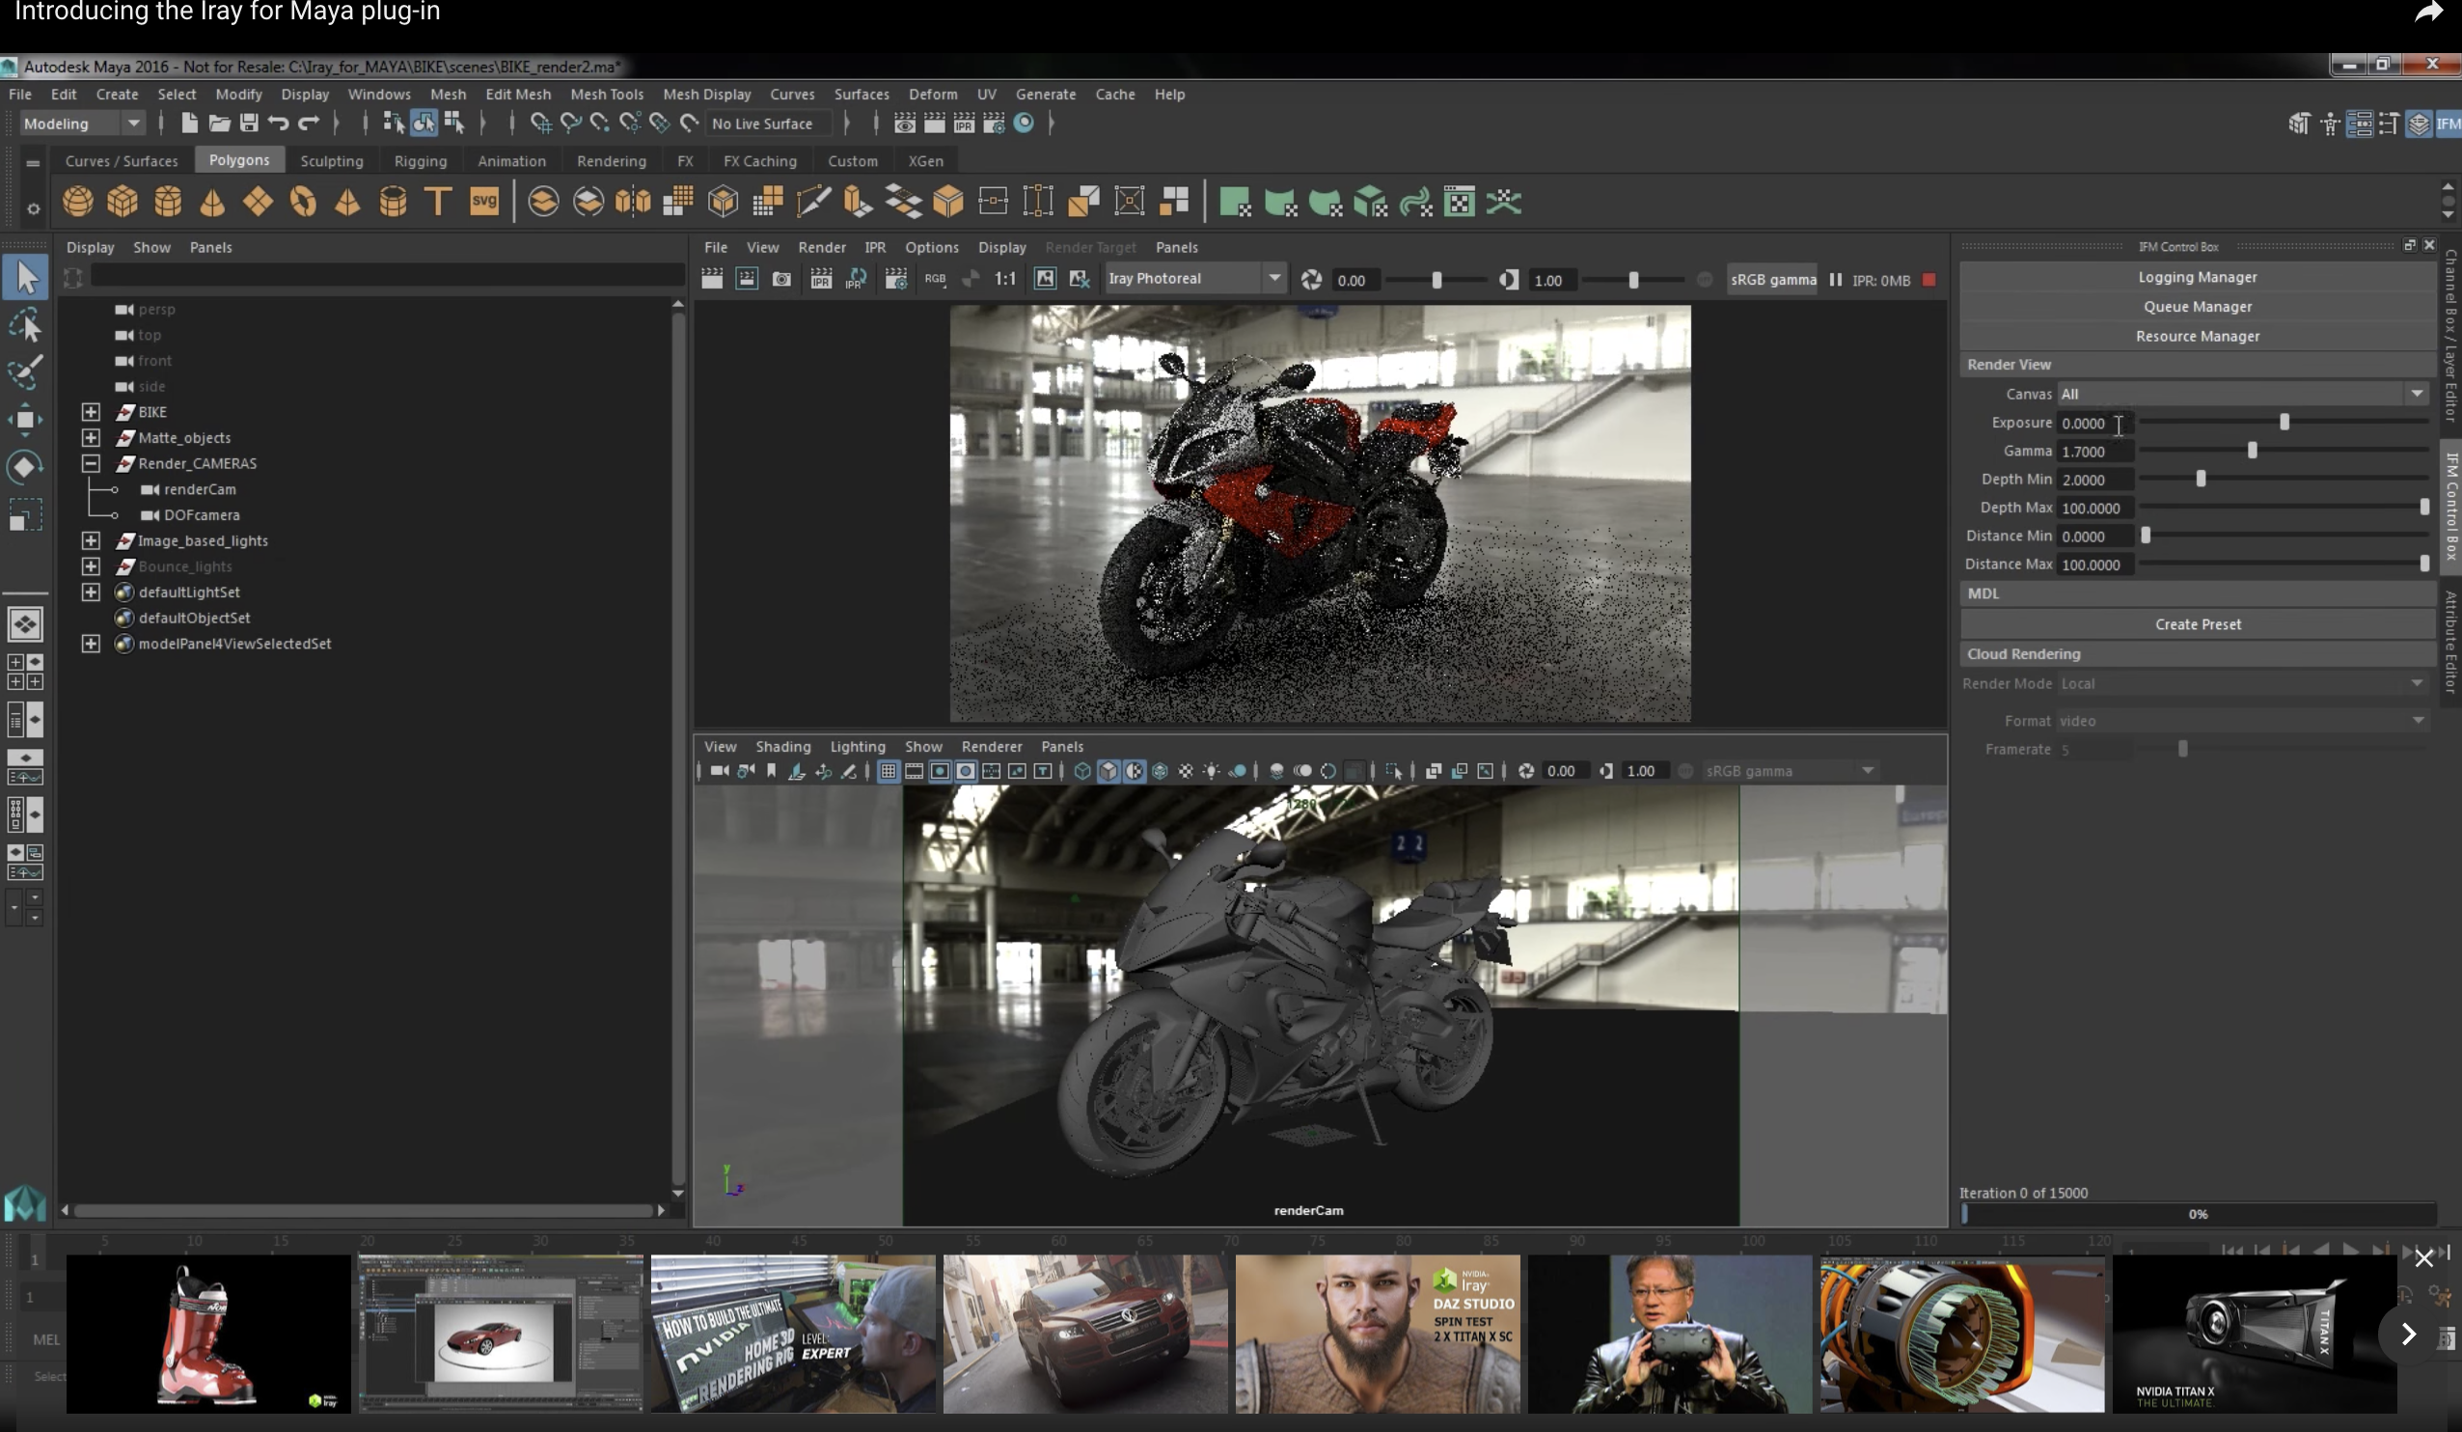2462x1432 pixels.
Task: Toggle the IFM icon in top right
Action: tap(2448, 124)
